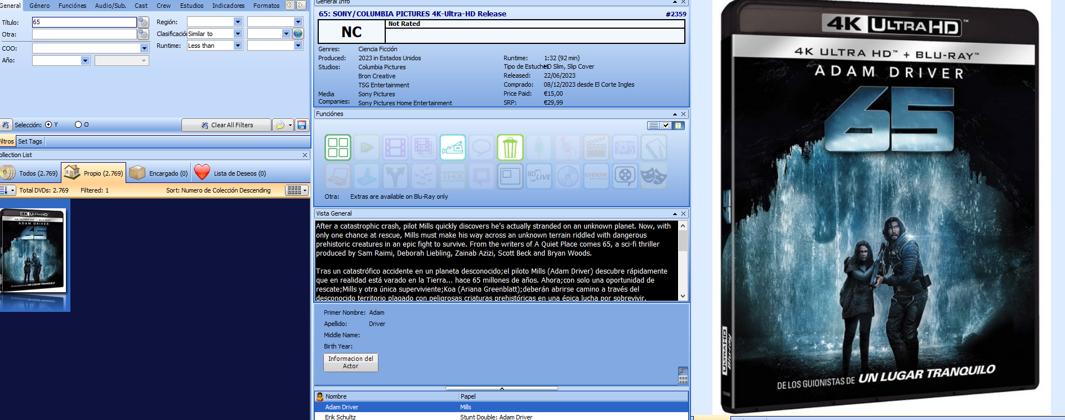This screenshot has width=1065, height=420.
Task: Select the Scene Access feature icon
Action: (338, 148)
